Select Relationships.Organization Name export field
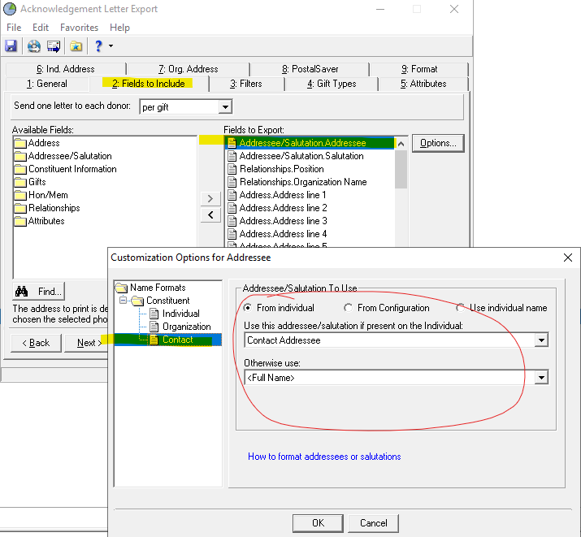The image size is (581, 537). click(x=297, y=182)
